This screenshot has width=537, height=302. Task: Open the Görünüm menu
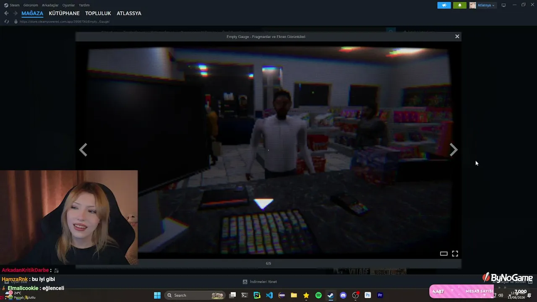[x=31, y=5]
